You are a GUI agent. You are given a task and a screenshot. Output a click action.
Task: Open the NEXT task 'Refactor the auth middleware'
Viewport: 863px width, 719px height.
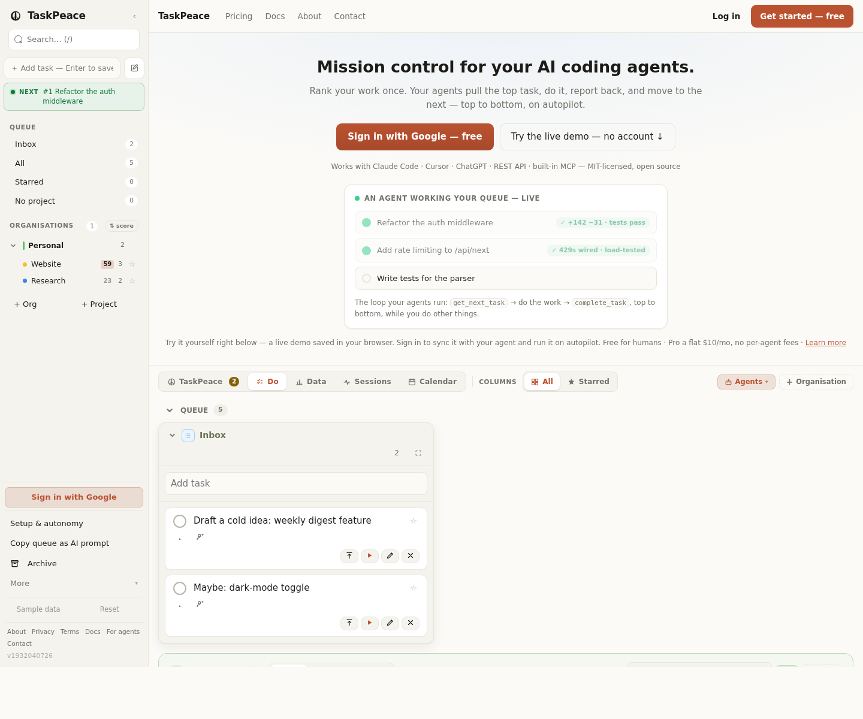[74, 96]
